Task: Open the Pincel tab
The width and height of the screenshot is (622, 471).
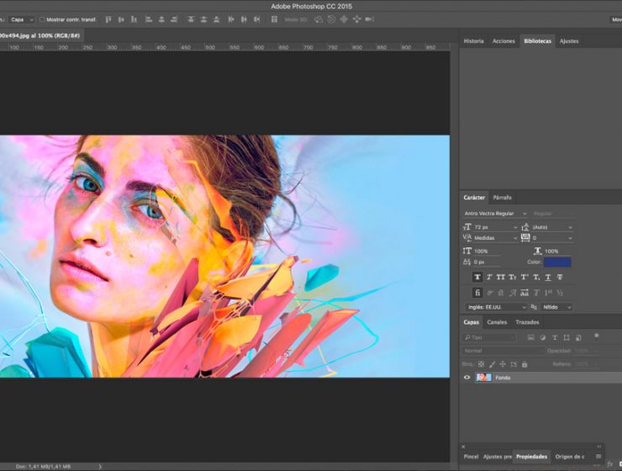Action: [x=471, y=457]
